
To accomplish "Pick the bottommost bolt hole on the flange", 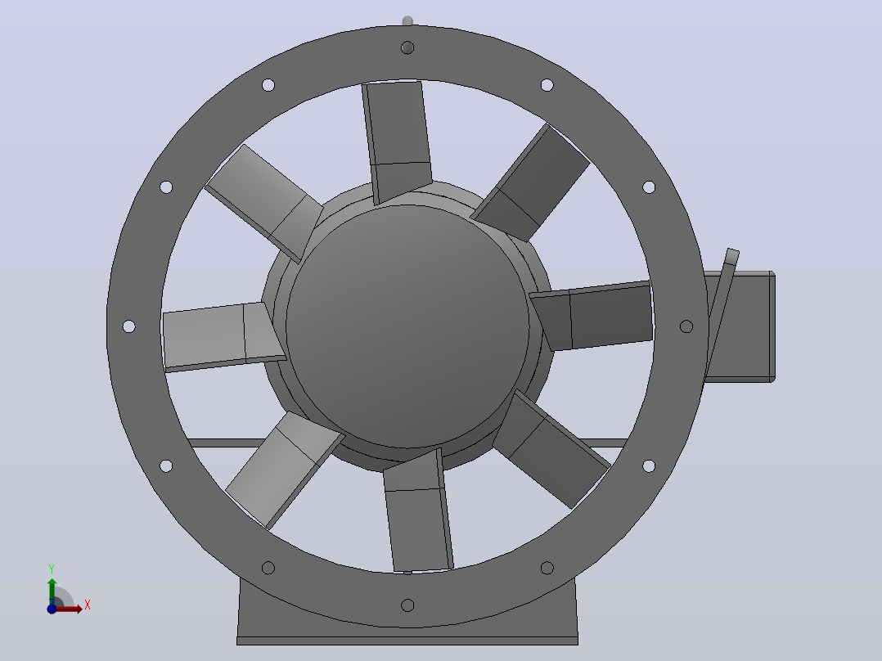I will 407,605.
